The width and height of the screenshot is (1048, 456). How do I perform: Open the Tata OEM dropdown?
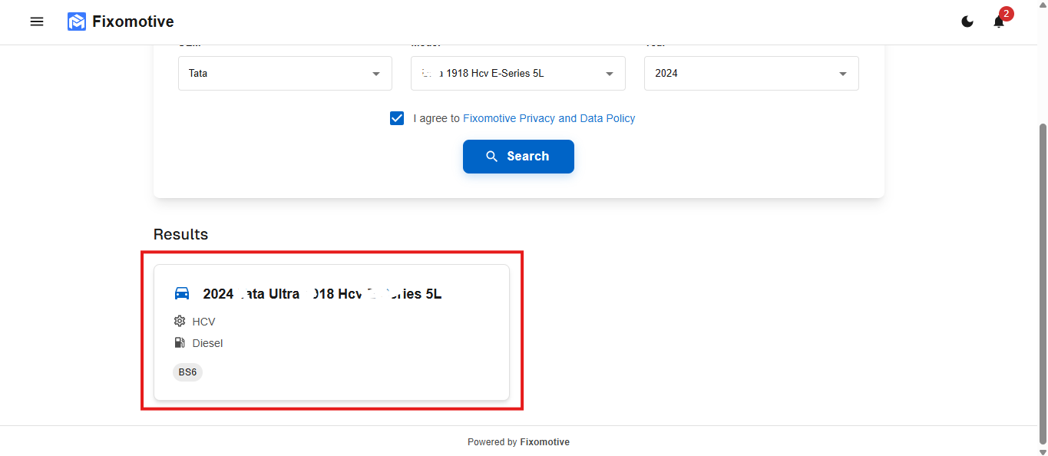coord(284,73)
